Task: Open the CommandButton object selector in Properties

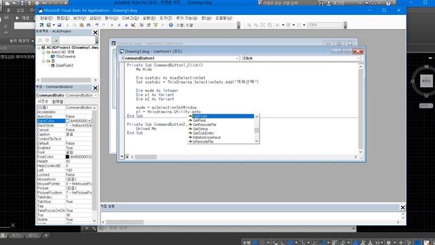Action: coord(95,95)
